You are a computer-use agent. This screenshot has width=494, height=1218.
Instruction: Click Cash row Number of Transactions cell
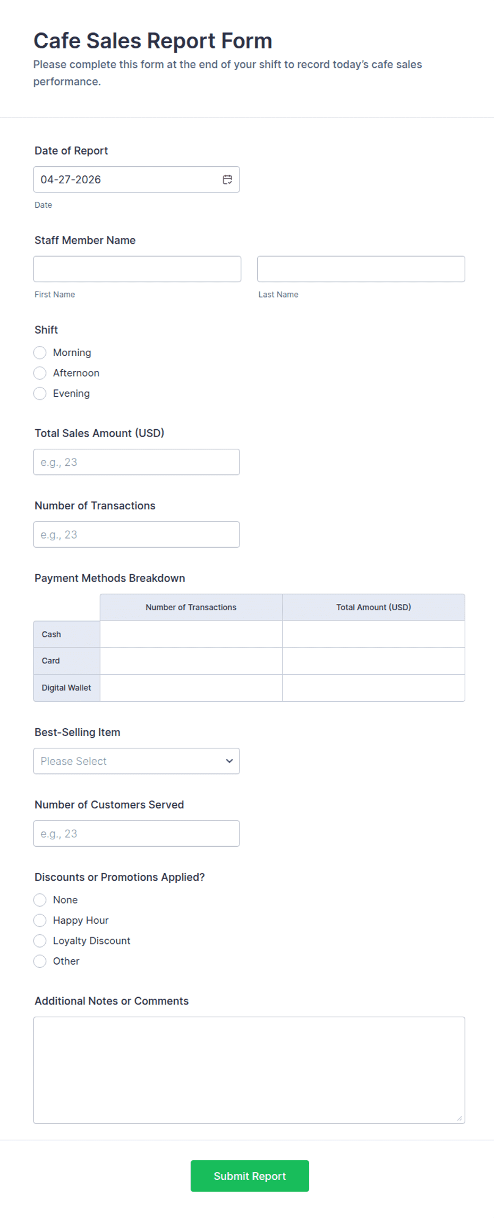[191, 634]
